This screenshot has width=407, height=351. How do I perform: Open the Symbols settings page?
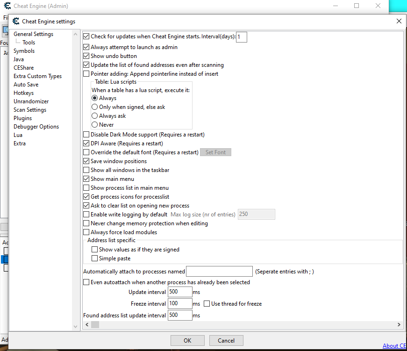(24, 51)
